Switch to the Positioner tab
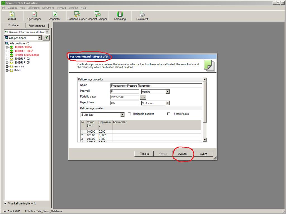This screenshot has width=286, height=214. (14, 25)
